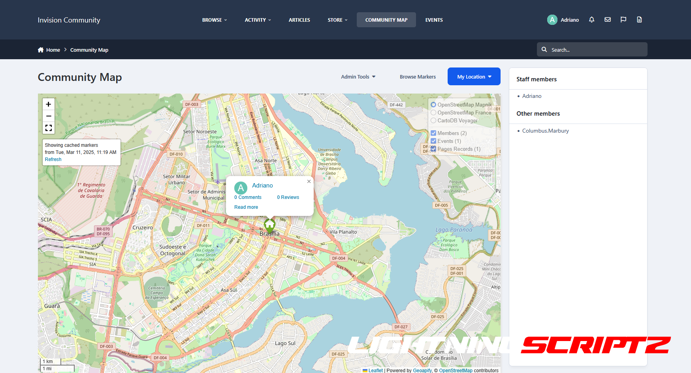Toggle fullscreen map view icon
Viewport: 691px width, 373px height.
pyautogui.click(x=49, y=128)
